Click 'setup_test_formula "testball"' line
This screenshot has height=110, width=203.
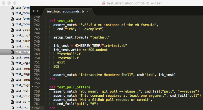click(x=81, y=37)
